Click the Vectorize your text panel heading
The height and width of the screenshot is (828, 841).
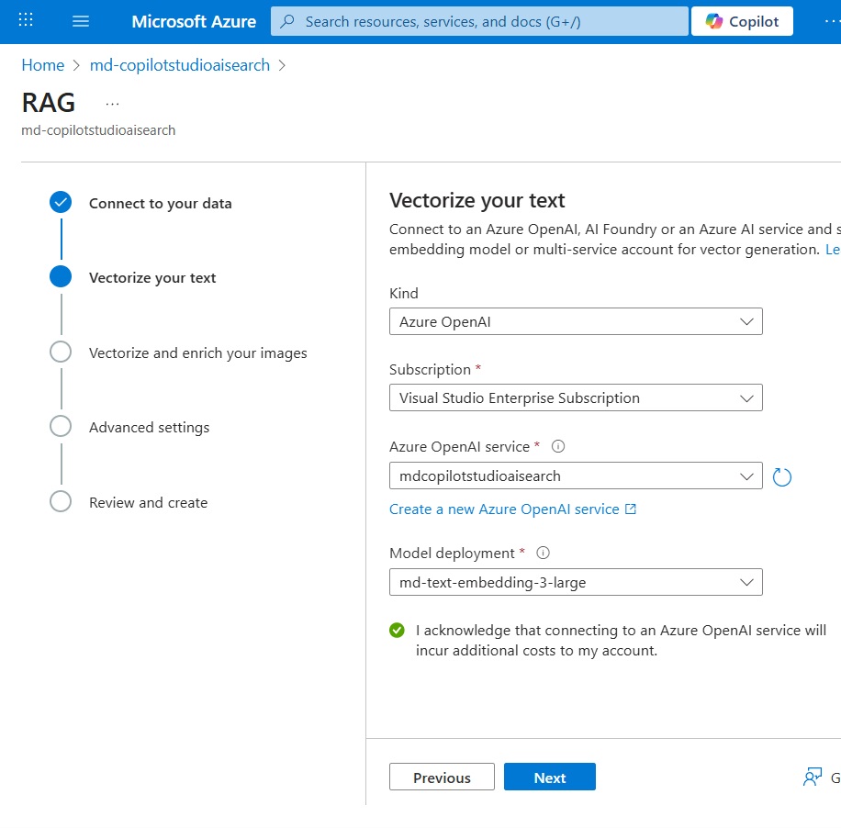[x=477, y=200]
